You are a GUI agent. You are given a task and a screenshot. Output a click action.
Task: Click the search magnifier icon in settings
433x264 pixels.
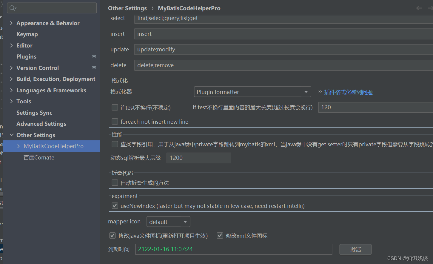[12, 8]
